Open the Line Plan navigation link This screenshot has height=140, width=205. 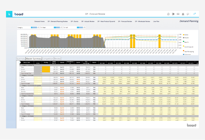pyautogui.click(x=156, y=22)
